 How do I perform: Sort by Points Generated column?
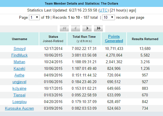point(114,39)
